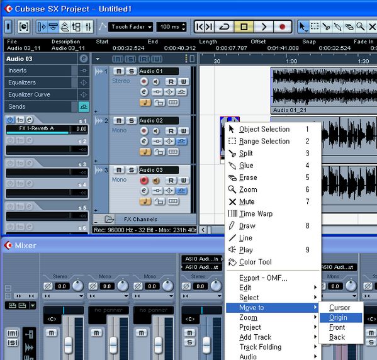Choose Back in Move to submenu

[340, 337]
